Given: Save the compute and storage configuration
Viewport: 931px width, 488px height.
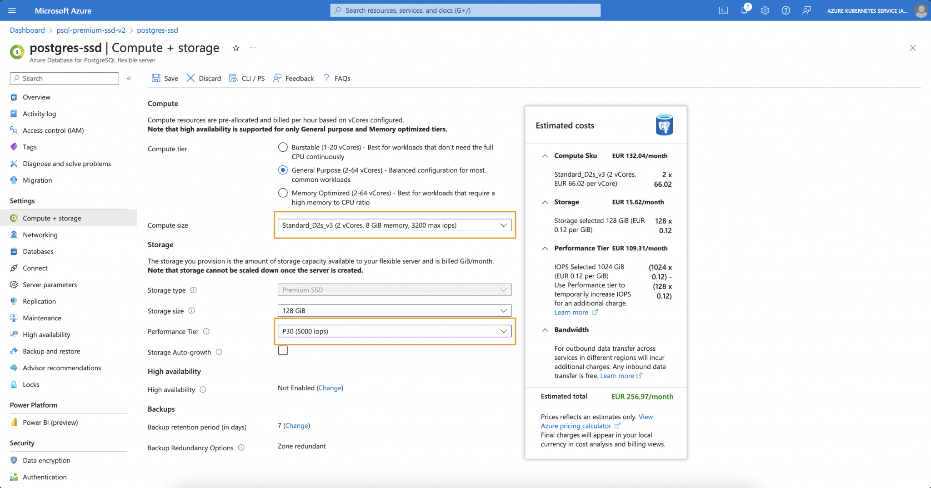Looking at the screenshot, I should (x=165, y=78).
